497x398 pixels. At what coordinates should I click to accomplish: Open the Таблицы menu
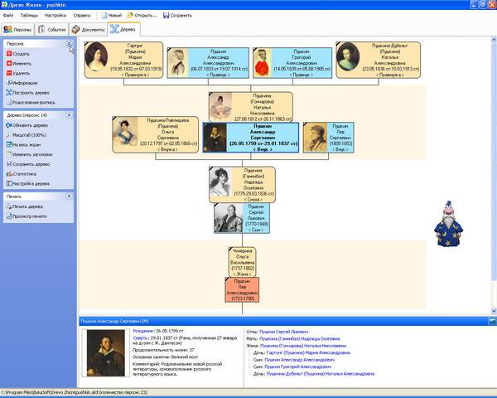pos(29,15)
